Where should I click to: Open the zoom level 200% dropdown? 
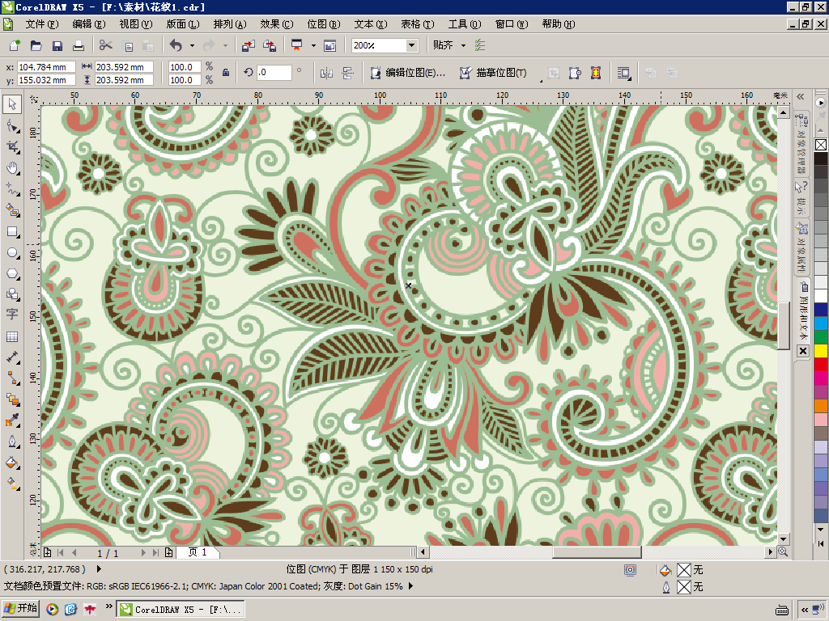click(411, 45)
